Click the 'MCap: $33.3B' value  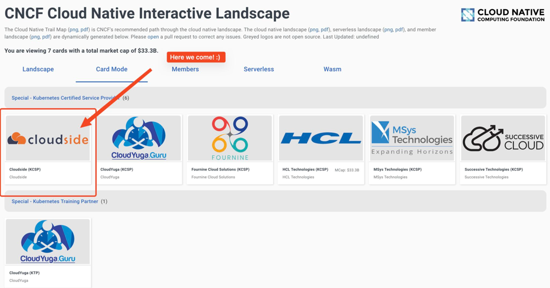pyautogui.click(x=347, y=170)
